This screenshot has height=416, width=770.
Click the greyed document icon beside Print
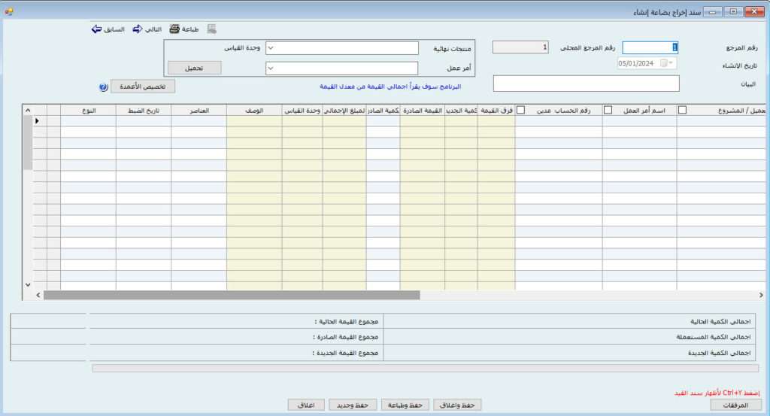pos(212,29)
